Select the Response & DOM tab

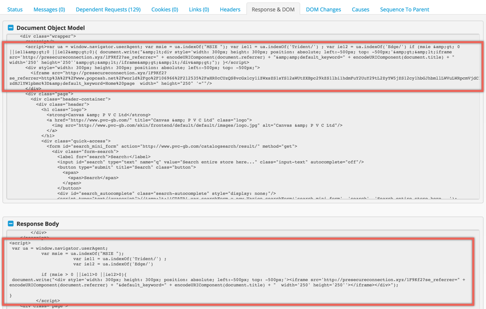click(x=273, y=9)
